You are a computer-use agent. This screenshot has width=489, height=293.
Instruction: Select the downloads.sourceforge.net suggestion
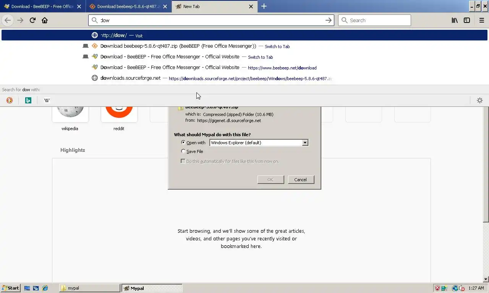[x=244, y=78]
